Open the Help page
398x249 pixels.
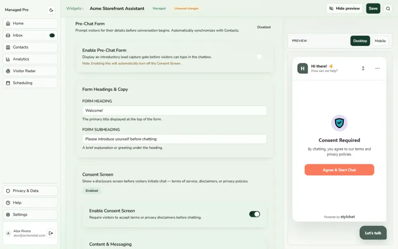click(x=30, y=203)
